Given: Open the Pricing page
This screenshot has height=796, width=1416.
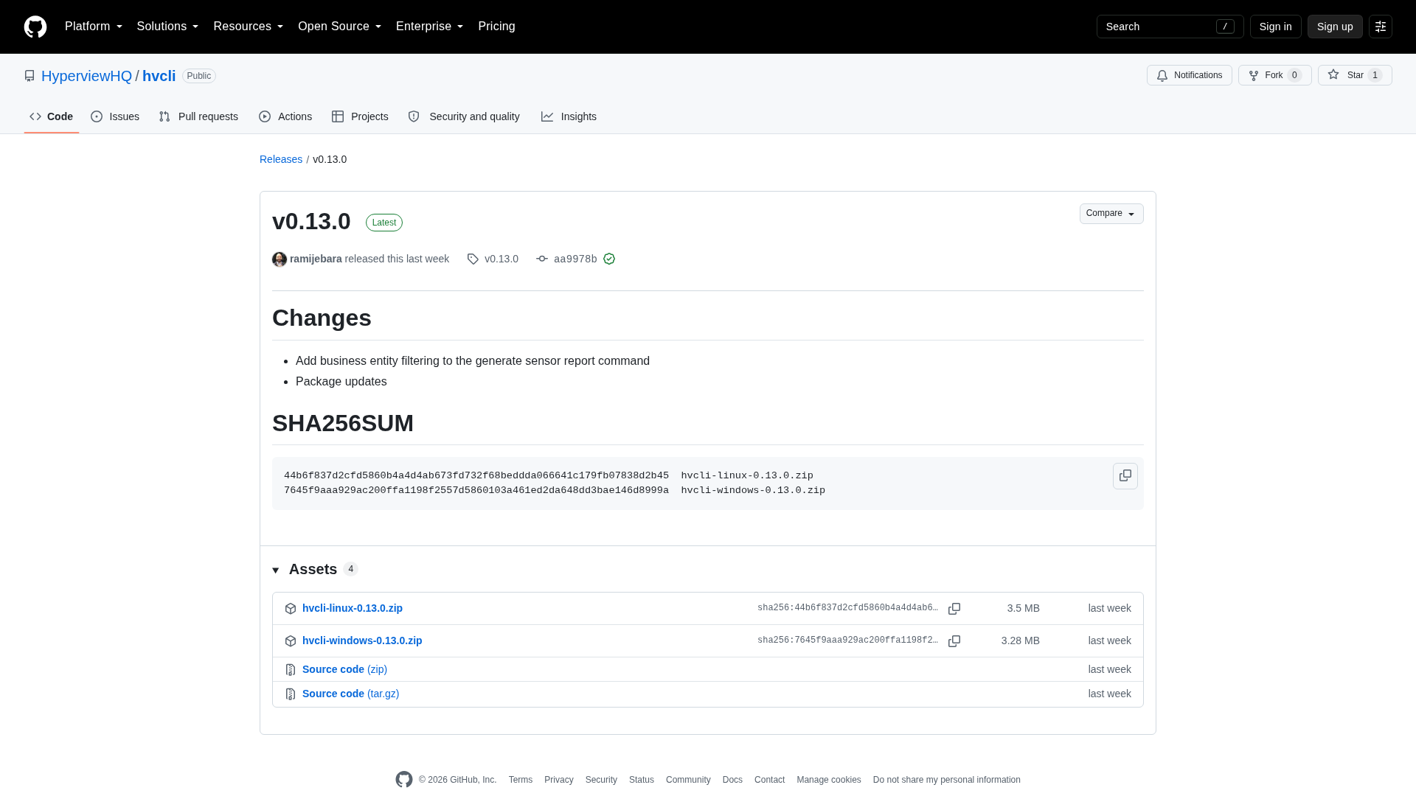Looking at the screenshot, I should [x=496, y=27].
